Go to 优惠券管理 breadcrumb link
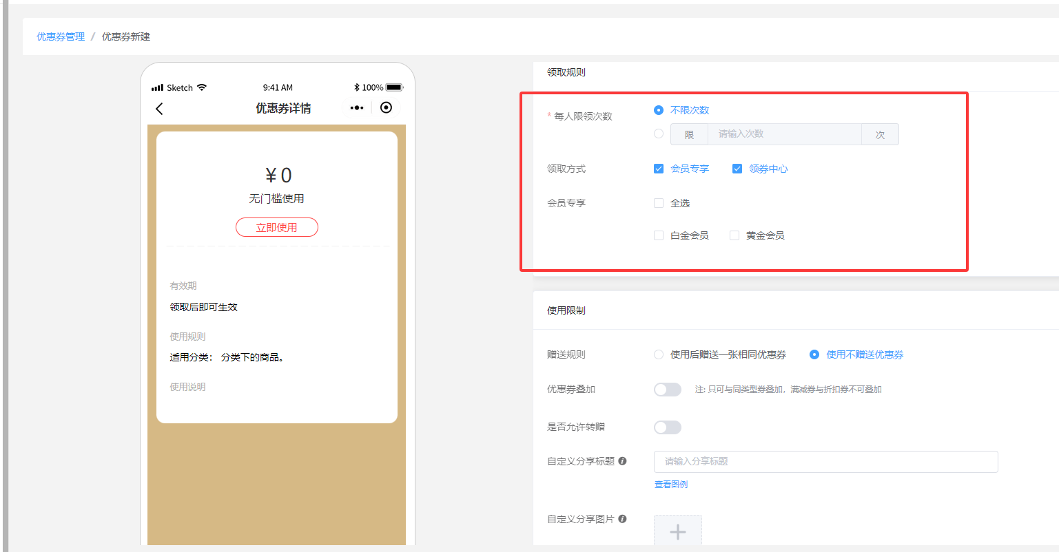This screenshot has height=552, width=1059. (x=61, y=36)
